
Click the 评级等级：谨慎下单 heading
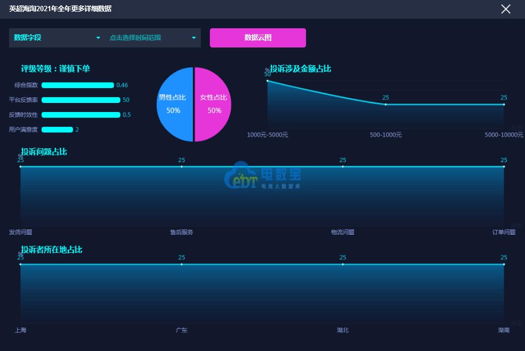pyautogui.click(x=56, y=68)
